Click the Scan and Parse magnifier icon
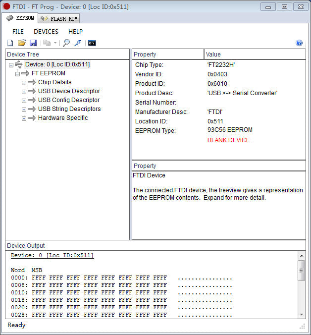The width and height of the screenshot is (311, 335). point(66,43)
